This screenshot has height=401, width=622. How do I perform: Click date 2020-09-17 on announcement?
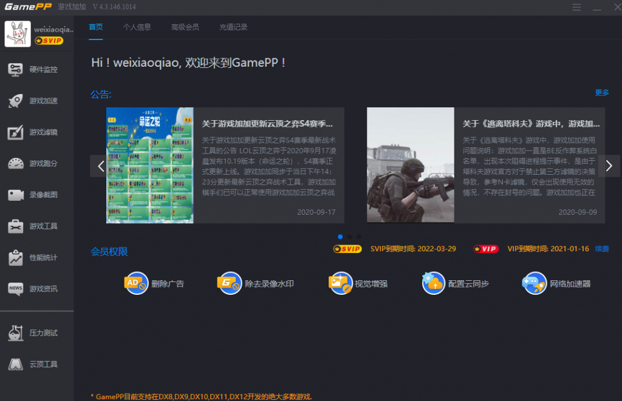[316, 212]
